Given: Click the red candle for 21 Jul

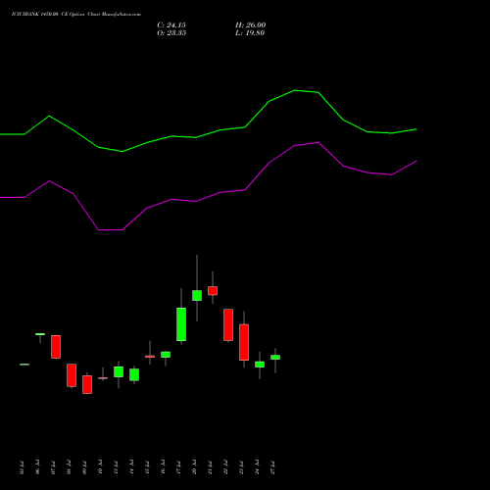Looking at the screenshot, I should coord(213,291).
